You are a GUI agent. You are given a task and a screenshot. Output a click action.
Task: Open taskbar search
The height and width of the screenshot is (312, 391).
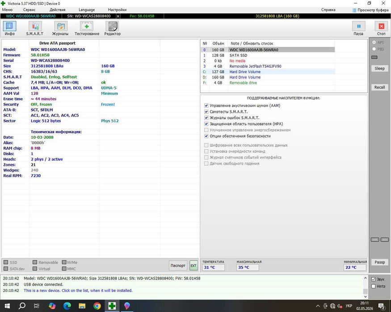[x=22, y=305]
